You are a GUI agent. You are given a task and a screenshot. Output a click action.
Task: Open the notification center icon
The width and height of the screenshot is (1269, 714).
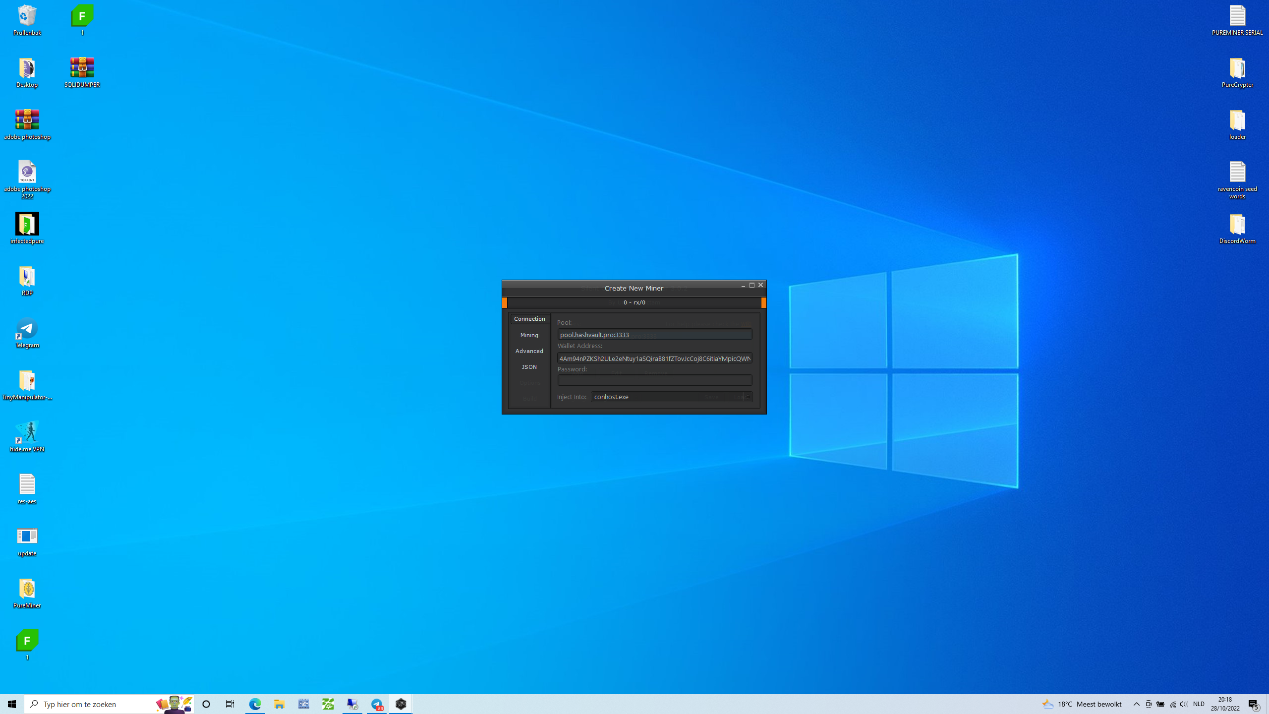1254,704
